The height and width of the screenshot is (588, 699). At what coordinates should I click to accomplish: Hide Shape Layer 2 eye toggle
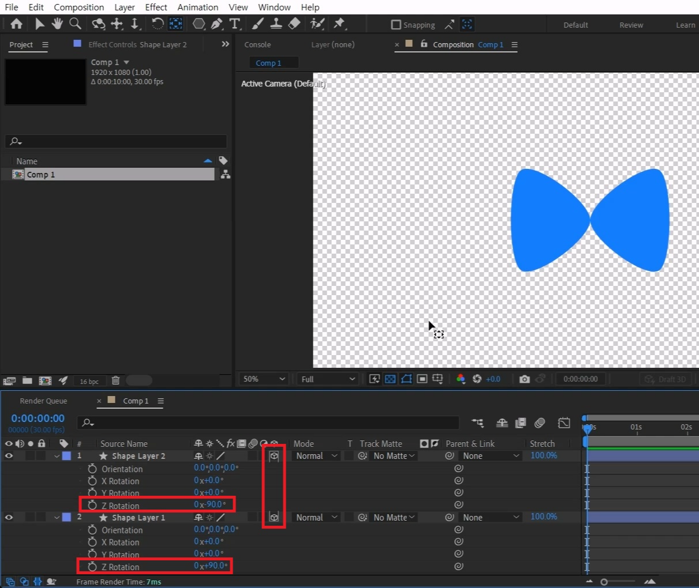coord(9,456)
